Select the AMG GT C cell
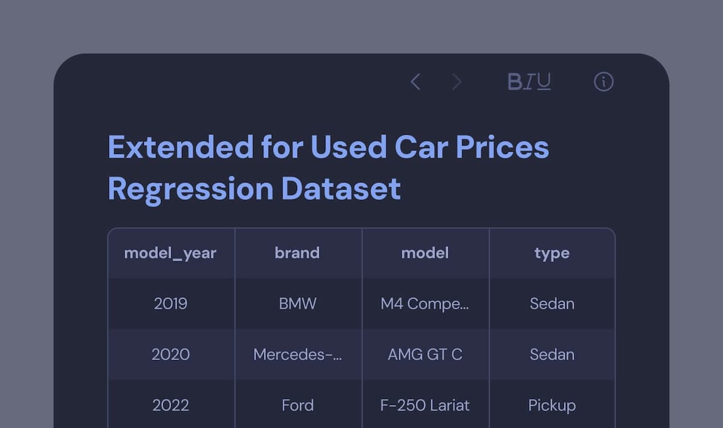 click(x=425, y=355)
